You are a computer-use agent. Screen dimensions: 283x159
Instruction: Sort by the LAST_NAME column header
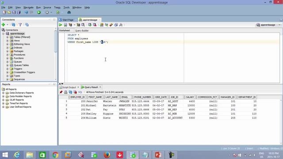point(111,97)
